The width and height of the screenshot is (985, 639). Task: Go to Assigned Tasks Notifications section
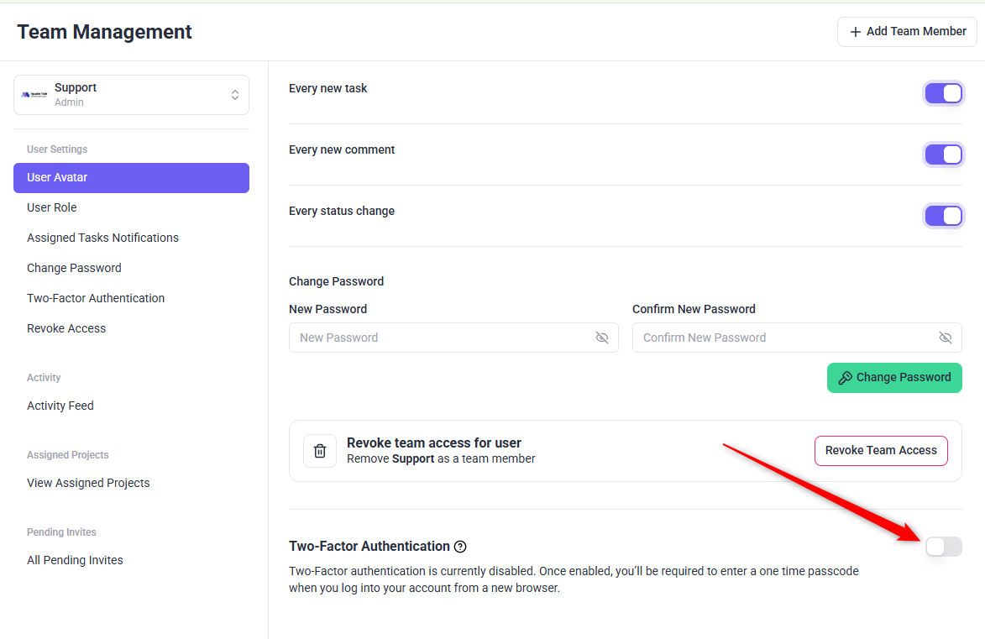pyautogui.click(x=102, y=238)
